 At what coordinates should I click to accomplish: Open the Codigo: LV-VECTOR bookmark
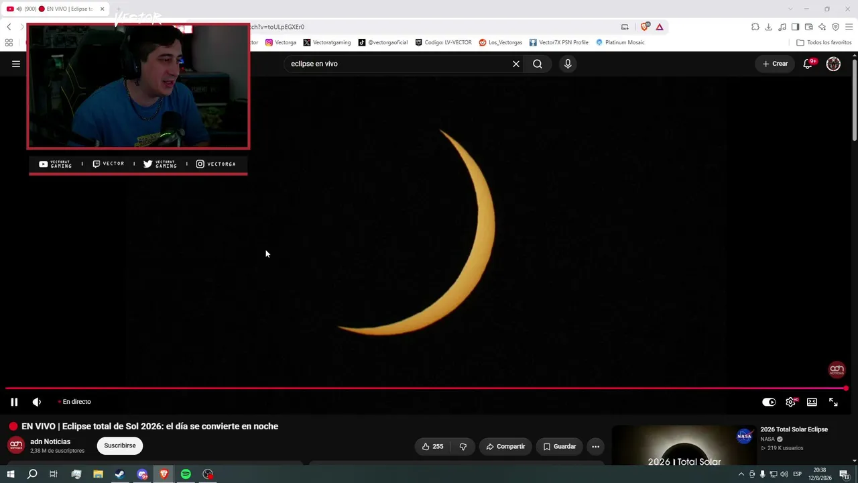443,42
